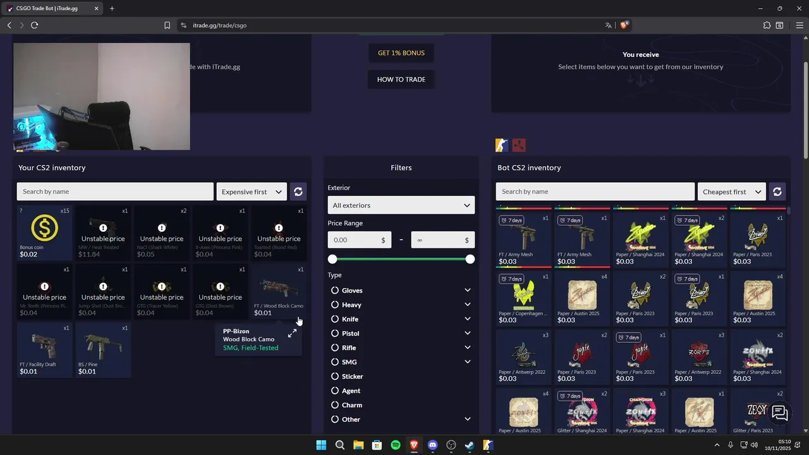Focus the bot inventory search field
The width and height of the screenshot is (809, 455).
point(595,191)
